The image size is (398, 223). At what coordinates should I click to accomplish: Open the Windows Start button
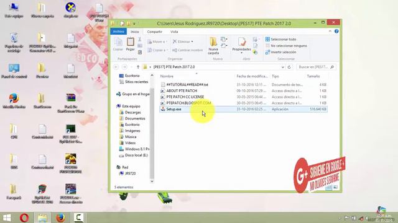click(x=7, y=217)
